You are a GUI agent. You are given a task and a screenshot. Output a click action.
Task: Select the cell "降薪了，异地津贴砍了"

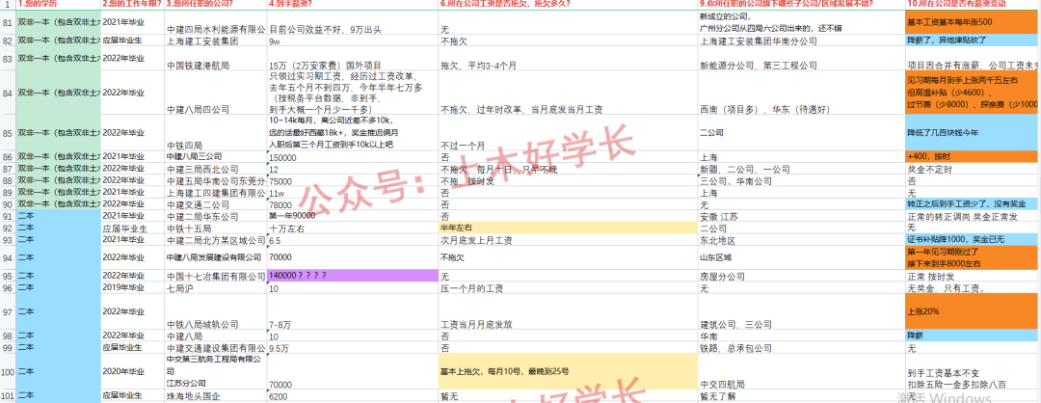pyautogui.click(x=973, y=40)
